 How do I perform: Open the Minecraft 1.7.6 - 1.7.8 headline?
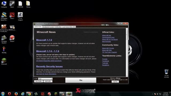click(48, 51)
